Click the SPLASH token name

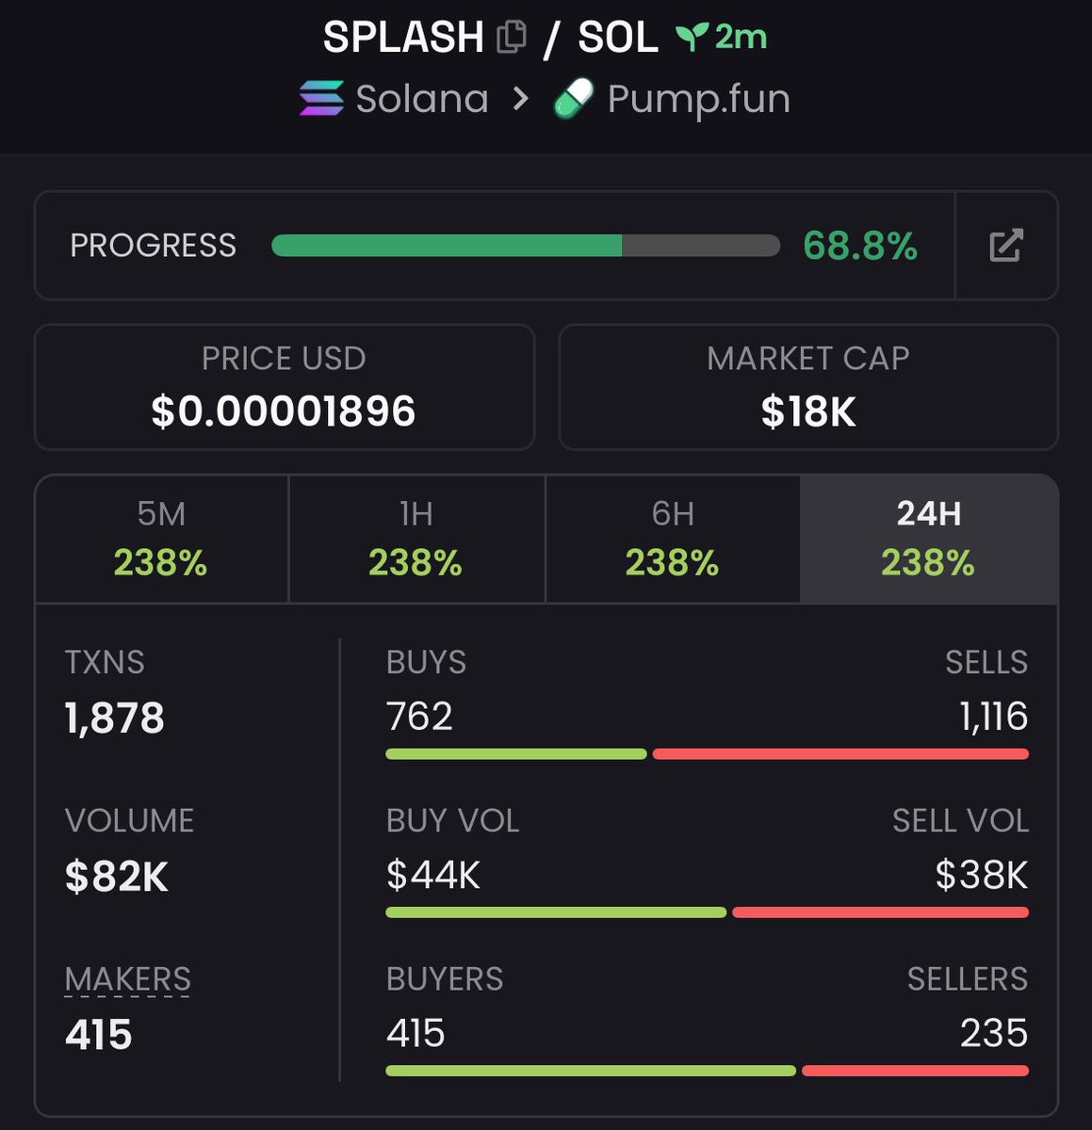click(403, 38)
